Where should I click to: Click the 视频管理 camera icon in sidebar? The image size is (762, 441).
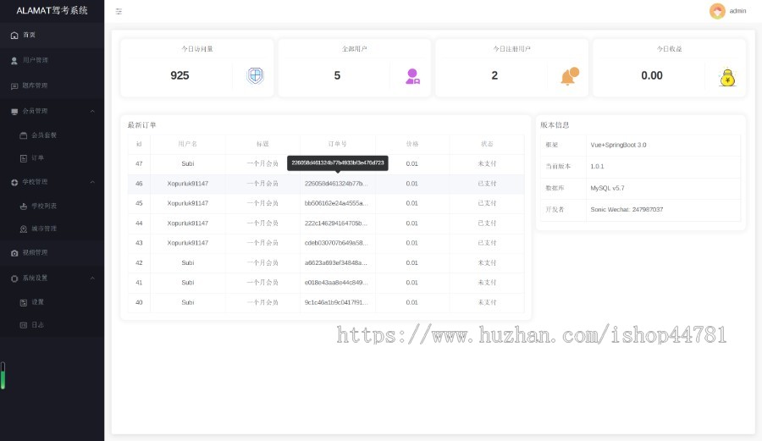point(14,253)
